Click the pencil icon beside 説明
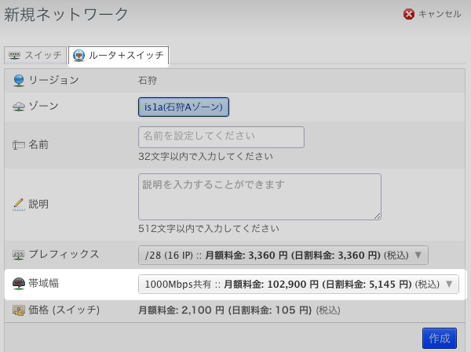The image size is (471, 352). 19,204
